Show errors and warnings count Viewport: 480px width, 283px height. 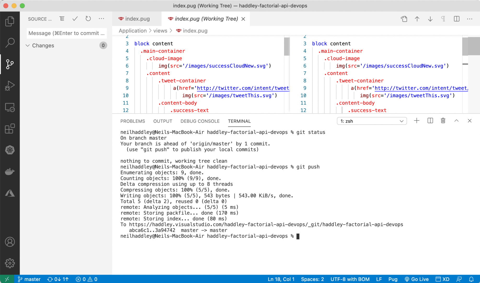point(87,279)
